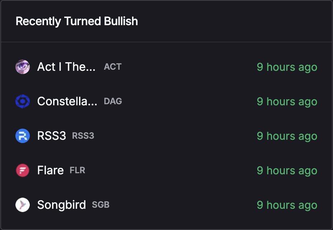
Task: Click the DAG ticker symbol
Action: pos(113,101)
